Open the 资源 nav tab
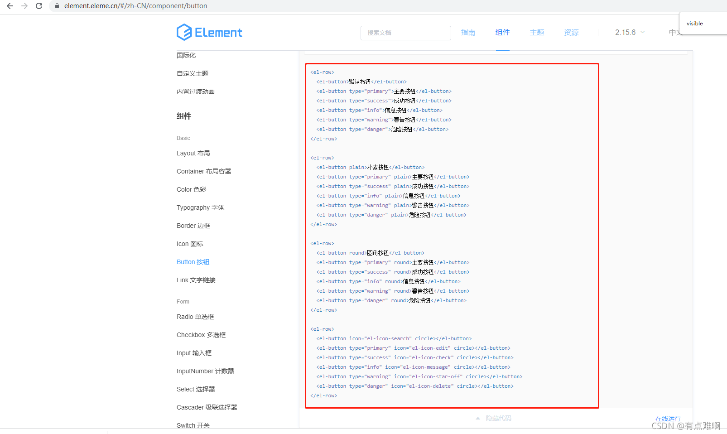Viewport: 727px width, 434px height. click(x=571, y=32)
